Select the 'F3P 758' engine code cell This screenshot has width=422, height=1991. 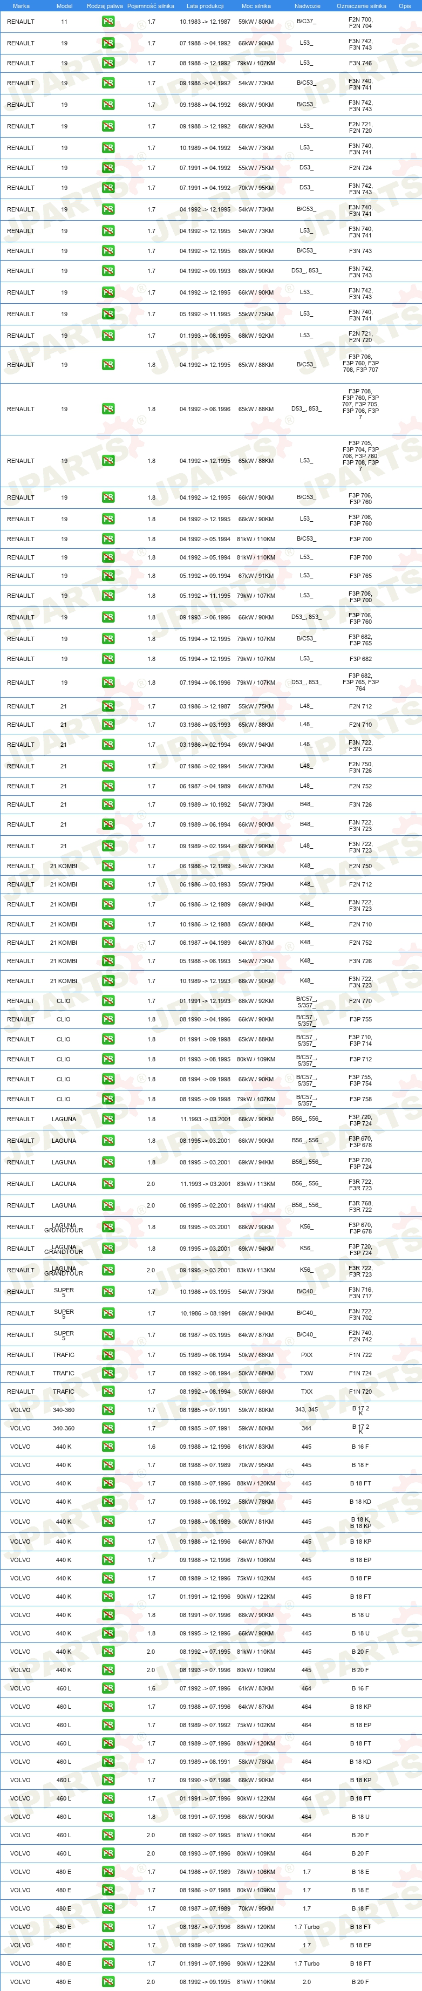click(x=360, y=1099)
